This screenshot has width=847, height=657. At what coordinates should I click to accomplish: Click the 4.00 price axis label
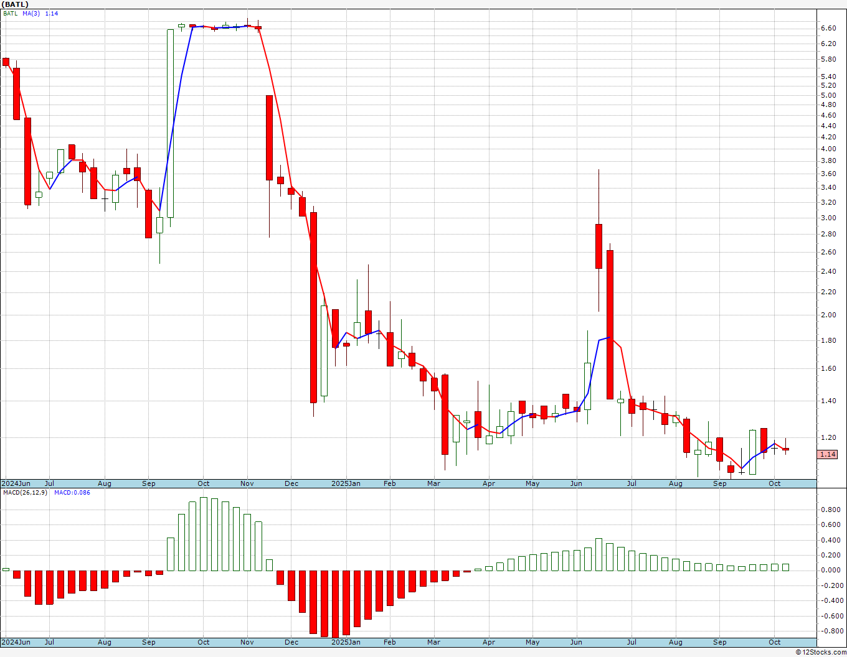(x=828, y=149)
